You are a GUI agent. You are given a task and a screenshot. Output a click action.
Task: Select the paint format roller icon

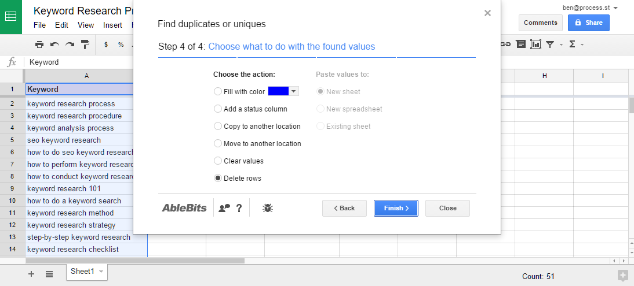click(85, 44)
